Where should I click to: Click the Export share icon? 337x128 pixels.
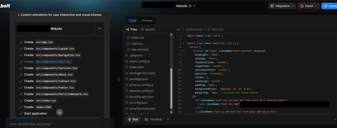302,6
